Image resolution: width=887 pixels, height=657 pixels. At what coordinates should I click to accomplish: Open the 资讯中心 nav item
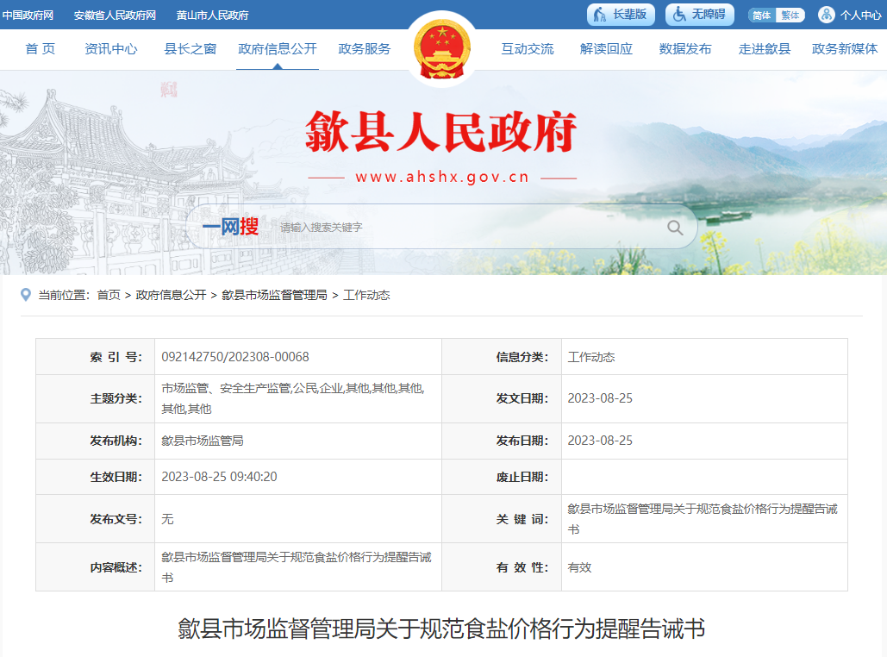click(x=111, y=49)
